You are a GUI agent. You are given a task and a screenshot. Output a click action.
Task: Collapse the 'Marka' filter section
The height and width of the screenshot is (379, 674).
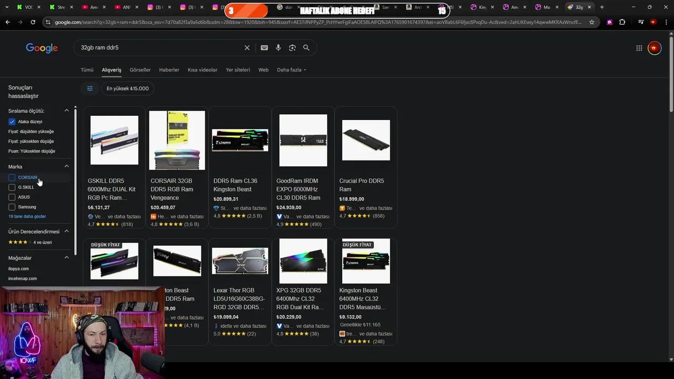click(x=66, y=166)
